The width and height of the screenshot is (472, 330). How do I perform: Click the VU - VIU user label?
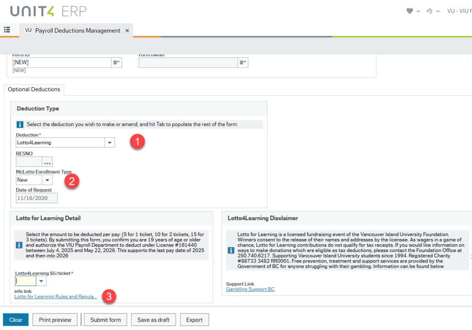pyautogui.click(x=459, y=11)
